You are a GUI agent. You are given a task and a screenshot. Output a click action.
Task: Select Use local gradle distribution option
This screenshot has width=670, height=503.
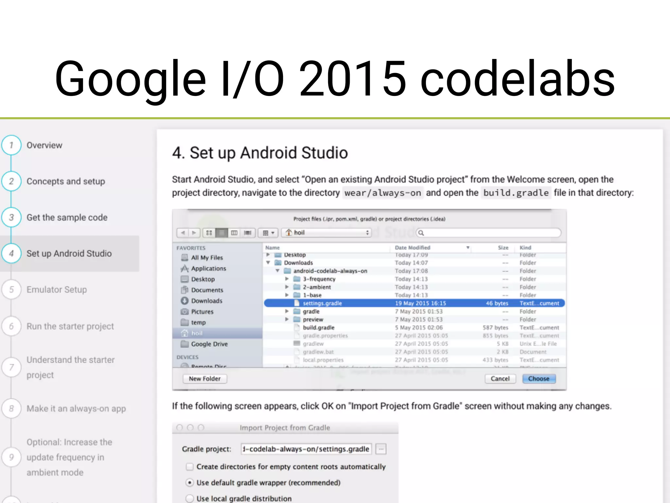(x=190, y=498)
